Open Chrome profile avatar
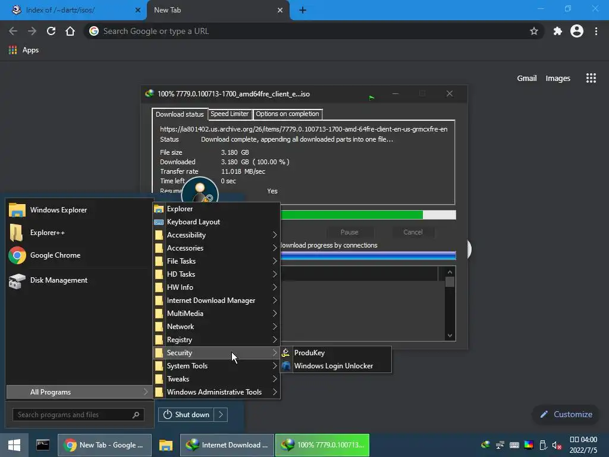Image resolution: width=609 pixels, height=457 pixels. [x=577, y=31]
